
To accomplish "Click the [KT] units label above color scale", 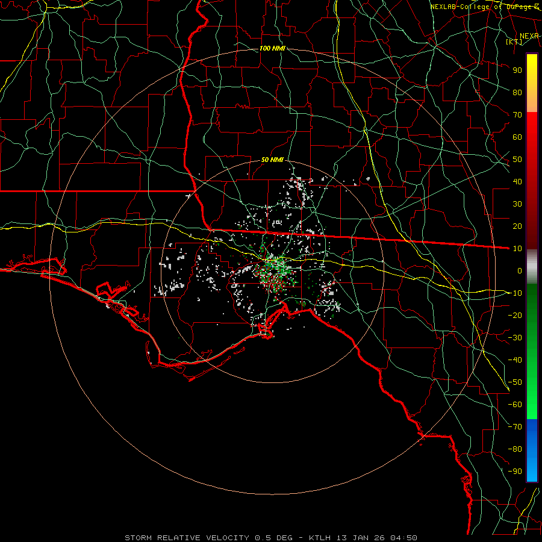I will coord(514,42).
